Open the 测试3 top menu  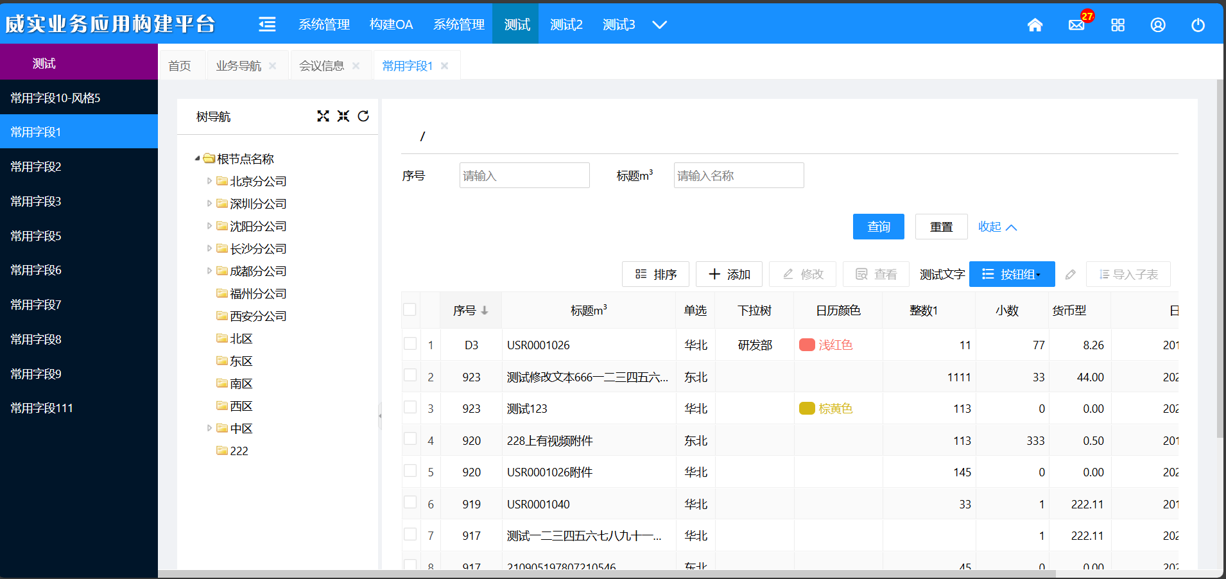(619, 24)
